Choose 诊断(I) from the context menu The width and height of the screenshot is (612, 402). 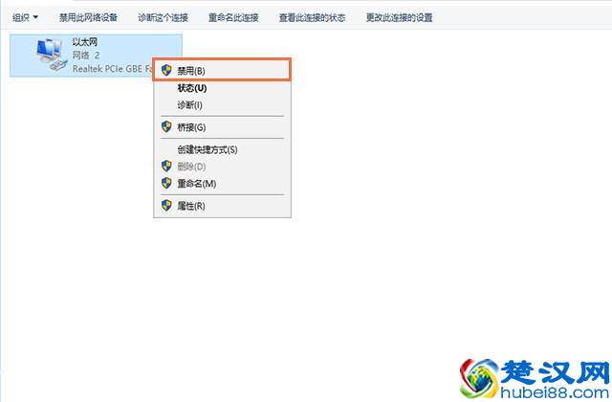tap(222, 104)
